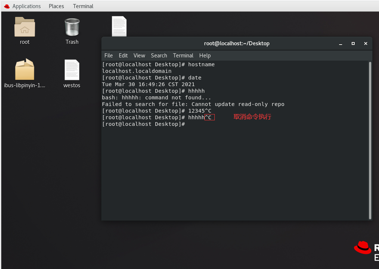Open the terminal Edit menu
Image resolution: width=379 pixels, height=269 pixels.
click(x=123, y=56)
